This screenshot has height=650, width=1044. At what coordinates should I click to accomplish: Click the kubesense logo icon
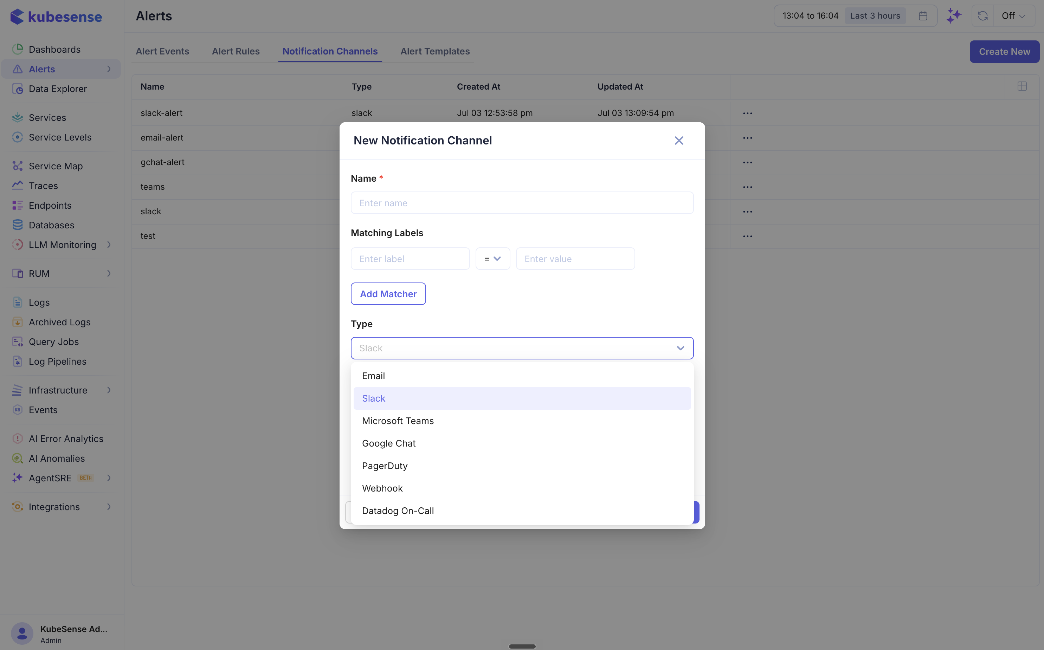[17, 17]
